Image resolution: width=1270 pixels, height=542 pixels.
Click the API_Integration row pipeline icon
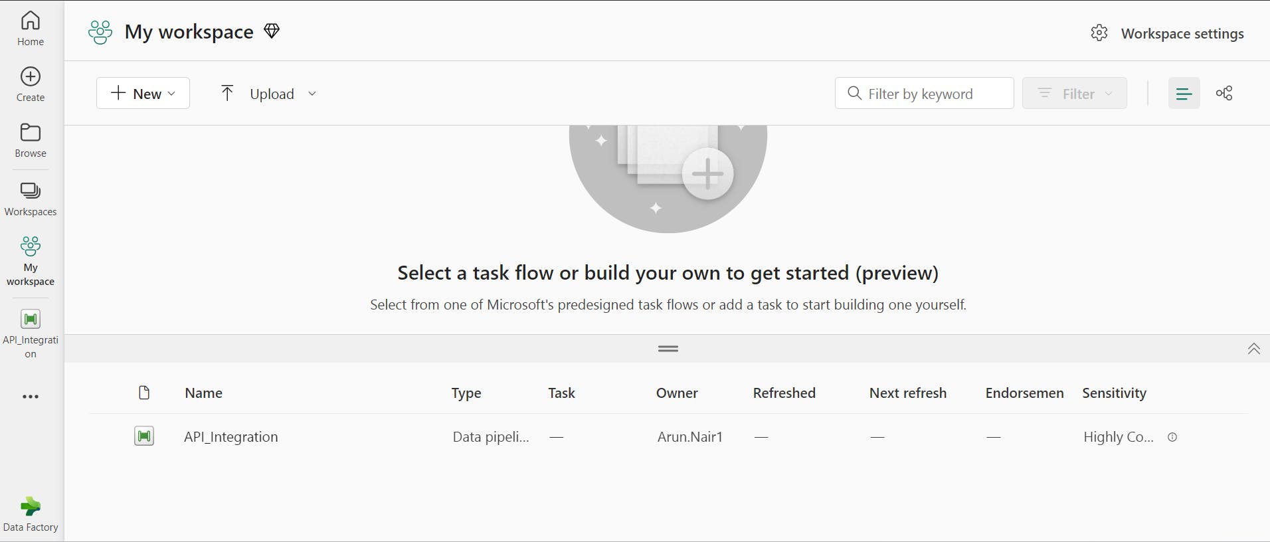click(144, 436)
